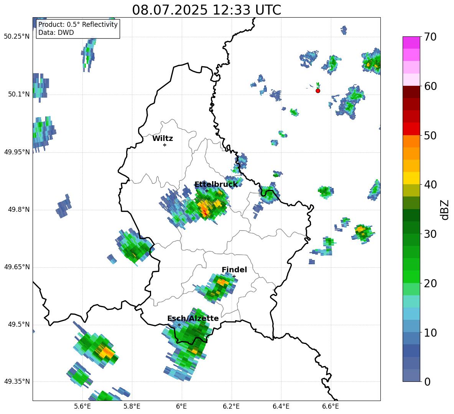This screenshot has height=414, width=454.
Task: Click the Wiltz plus marker
Action: [x=164, y=145]
